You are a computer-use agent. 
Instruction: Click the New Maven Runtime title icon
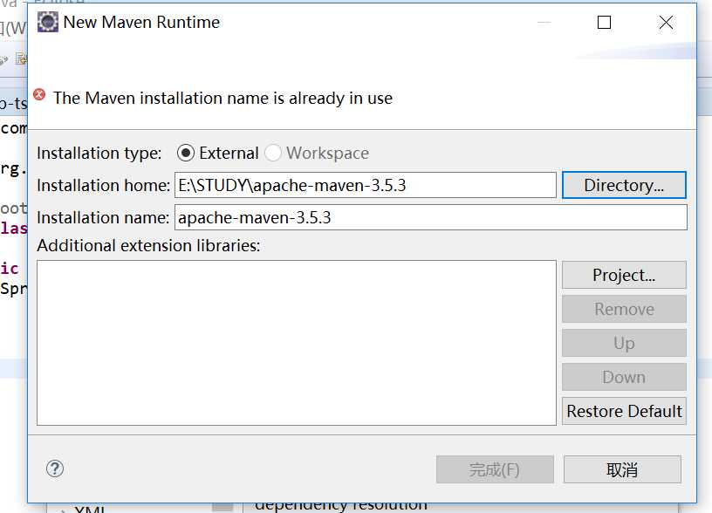pos(48,22)
